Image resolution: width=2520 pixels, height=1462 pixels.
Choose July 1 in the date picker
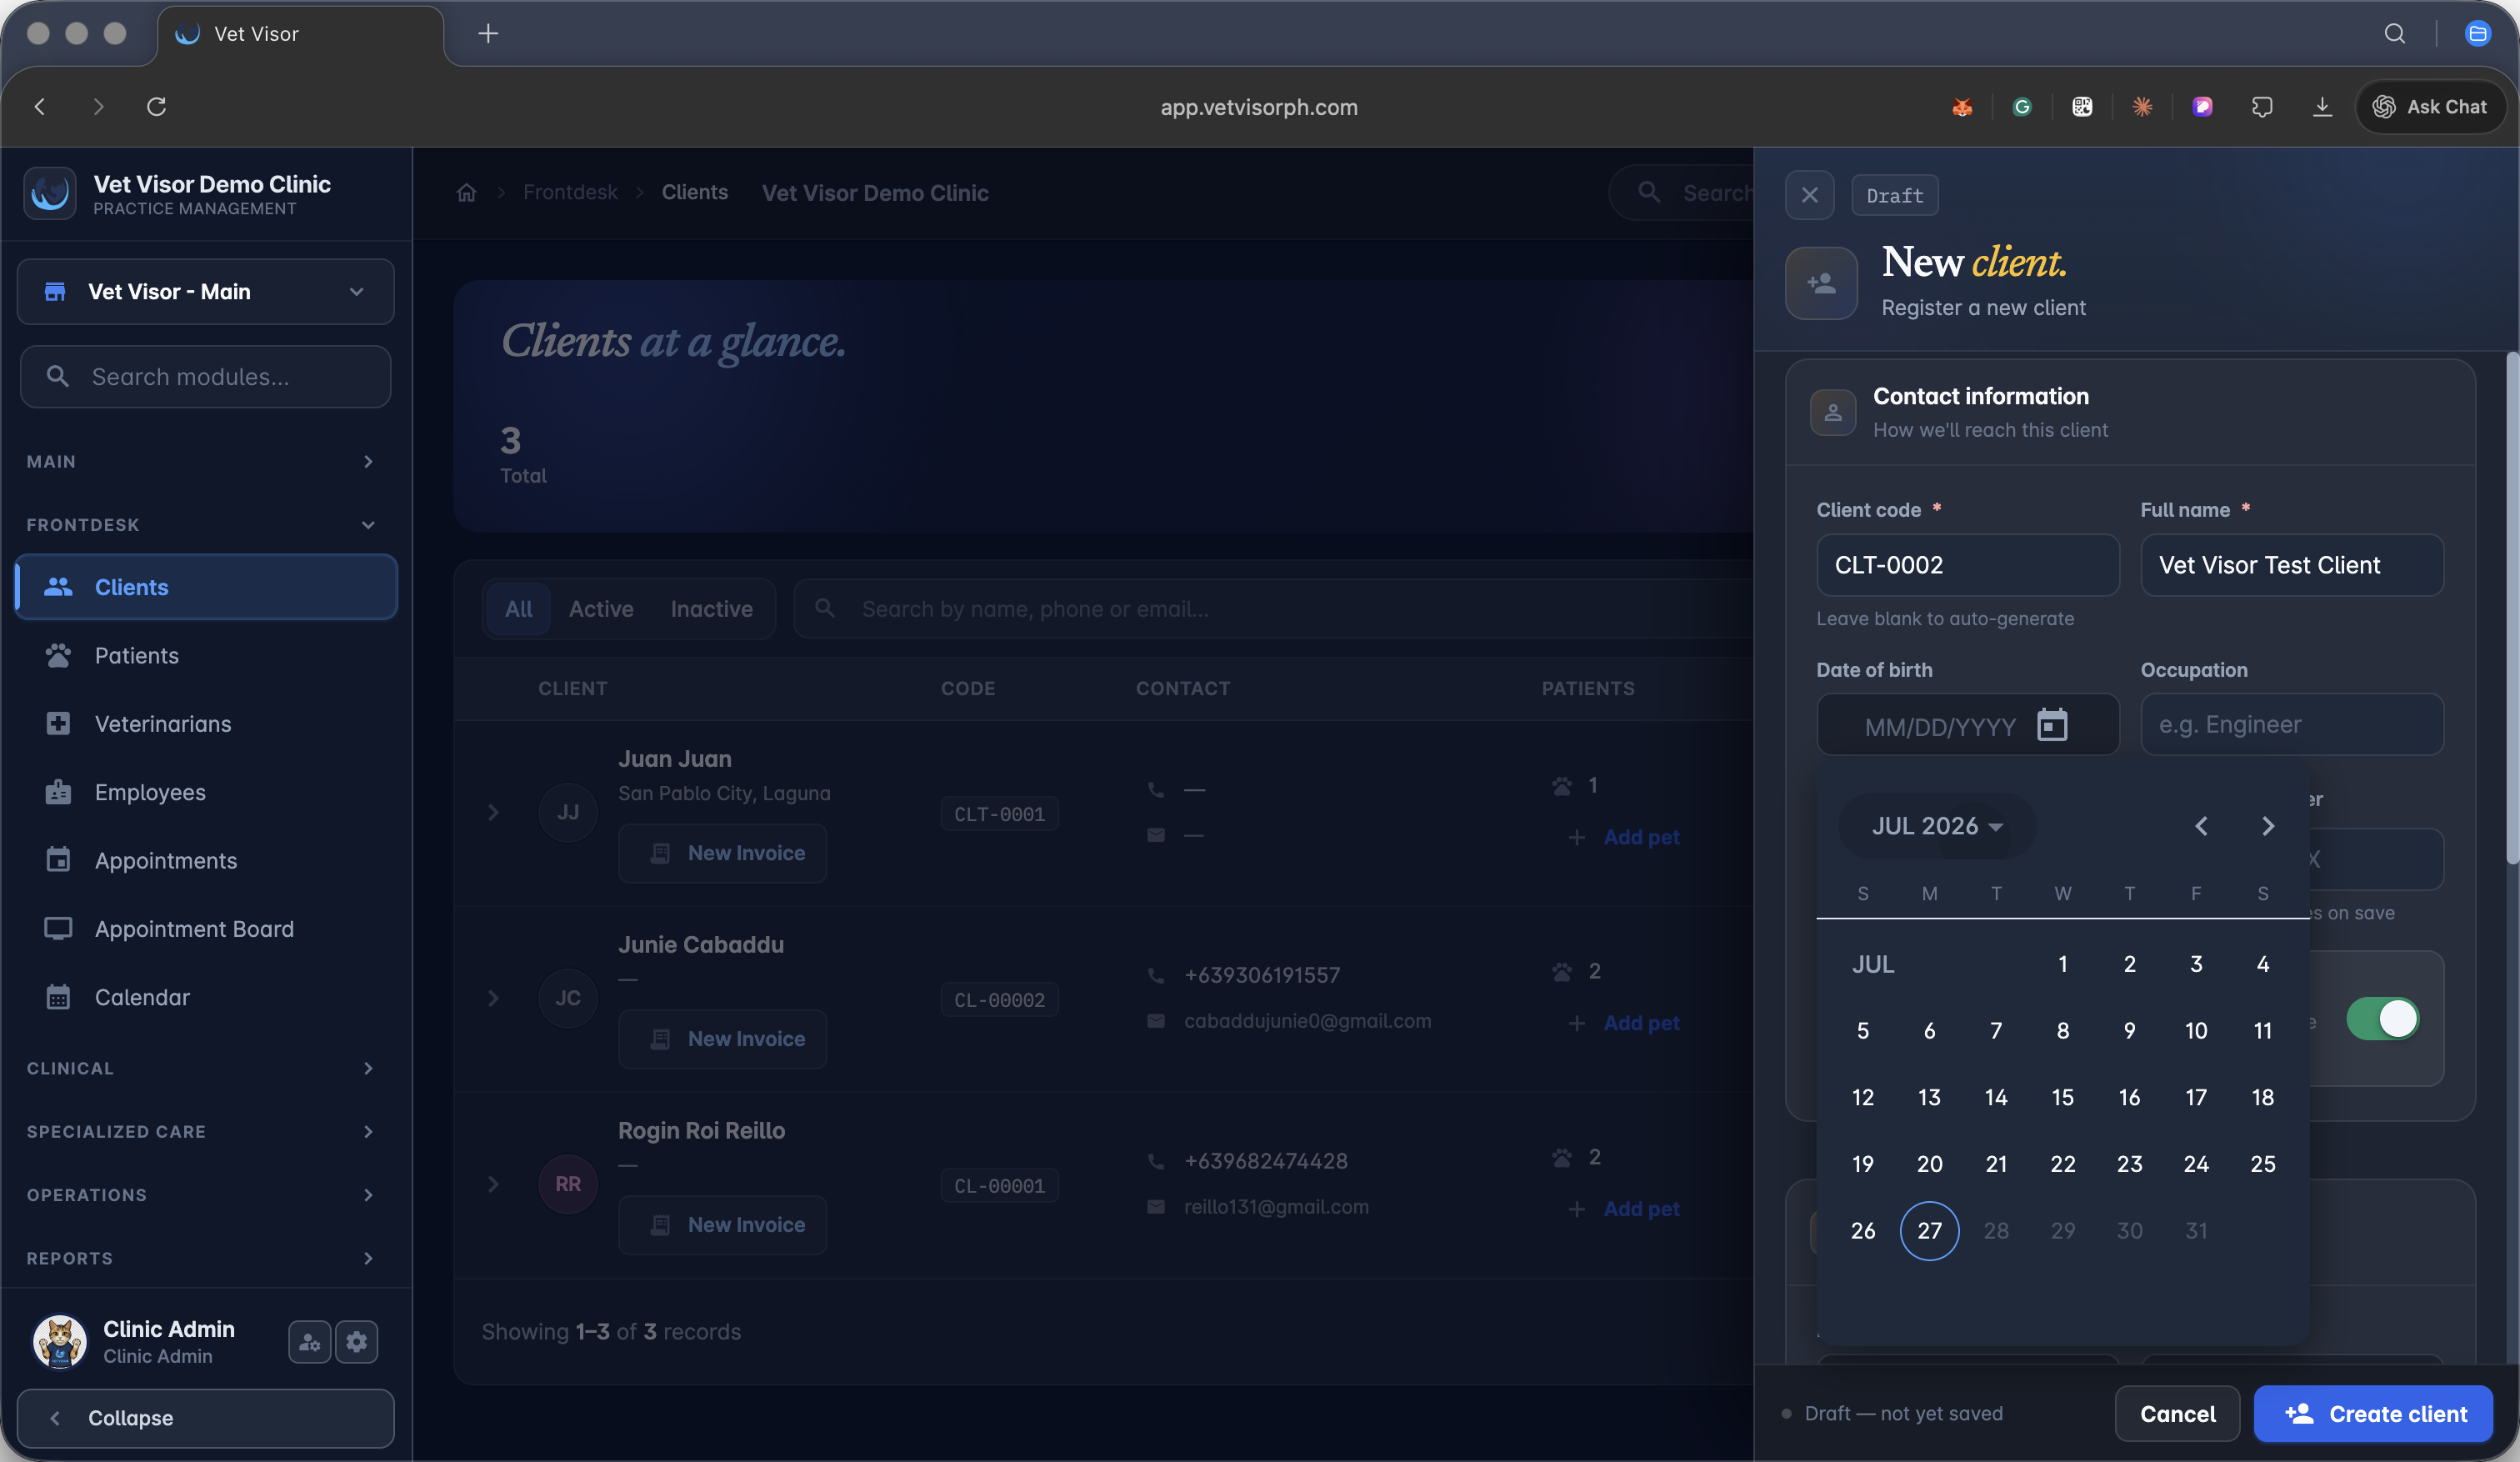pos(2062,964)
